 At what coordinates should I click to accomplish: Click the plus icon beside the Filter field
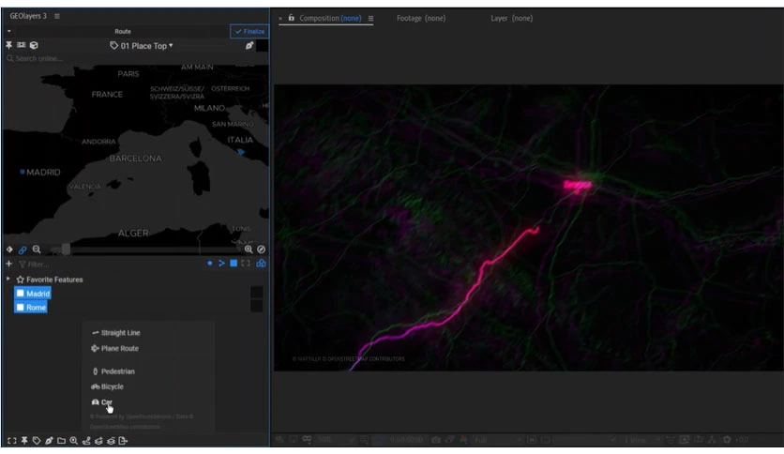pos(8,265)
